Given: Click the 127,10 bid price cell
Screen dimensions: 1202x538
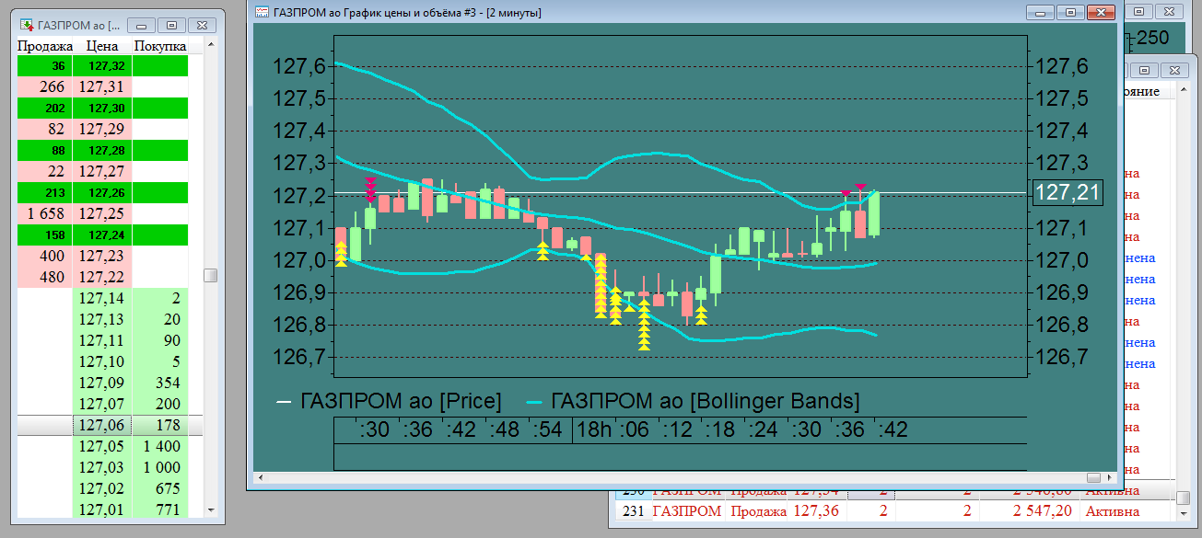Looking at the screenshot, I should pos(102,361).
